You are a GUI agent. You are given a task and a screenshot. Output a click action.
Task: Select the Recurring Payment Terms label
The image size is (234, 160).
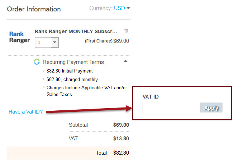point(73,62)
